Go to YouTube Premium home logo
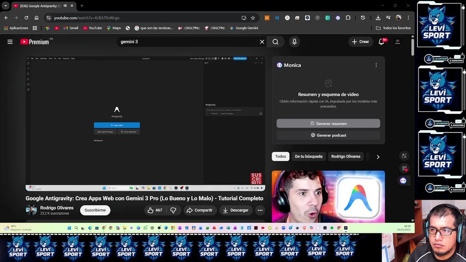 pos(35,42)
